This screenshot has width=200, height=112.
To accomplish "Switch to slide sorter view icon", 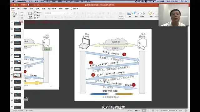I will [148, 111].
